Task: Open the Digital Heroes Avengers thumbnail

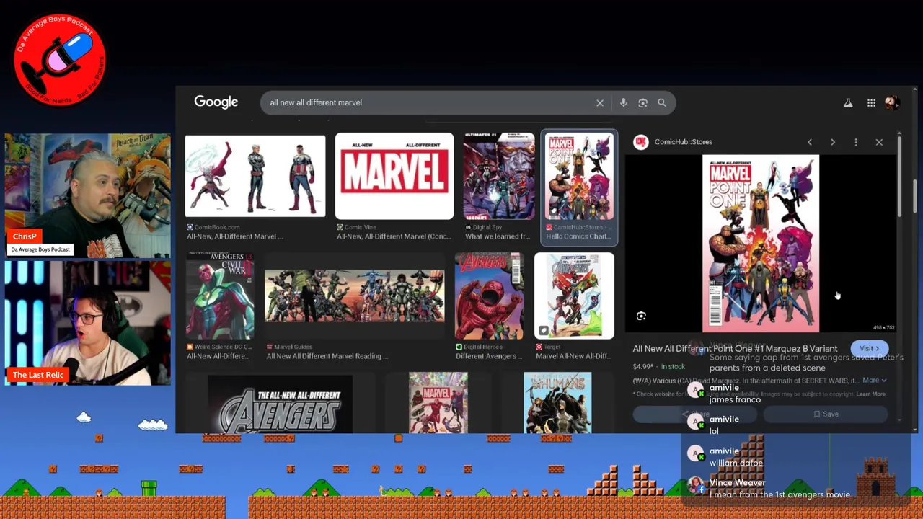Action: pos(489,296)
